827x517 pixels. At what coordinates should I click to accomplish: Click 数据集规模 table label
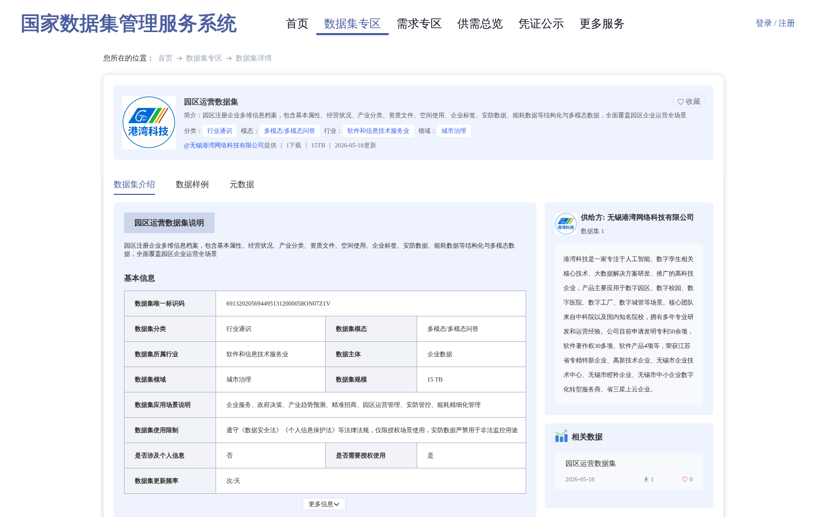351,379
